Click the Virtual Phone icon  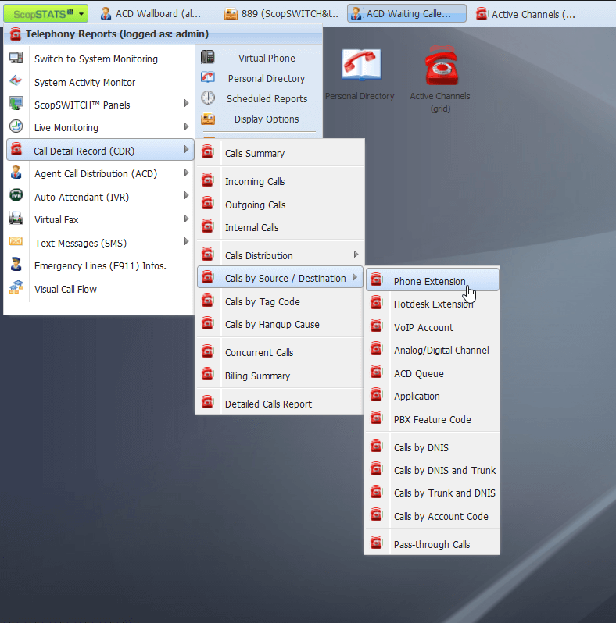[208, 58]
